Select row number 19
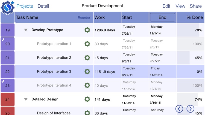Screen dimensions: 205x115 click(x=8, y=30)
